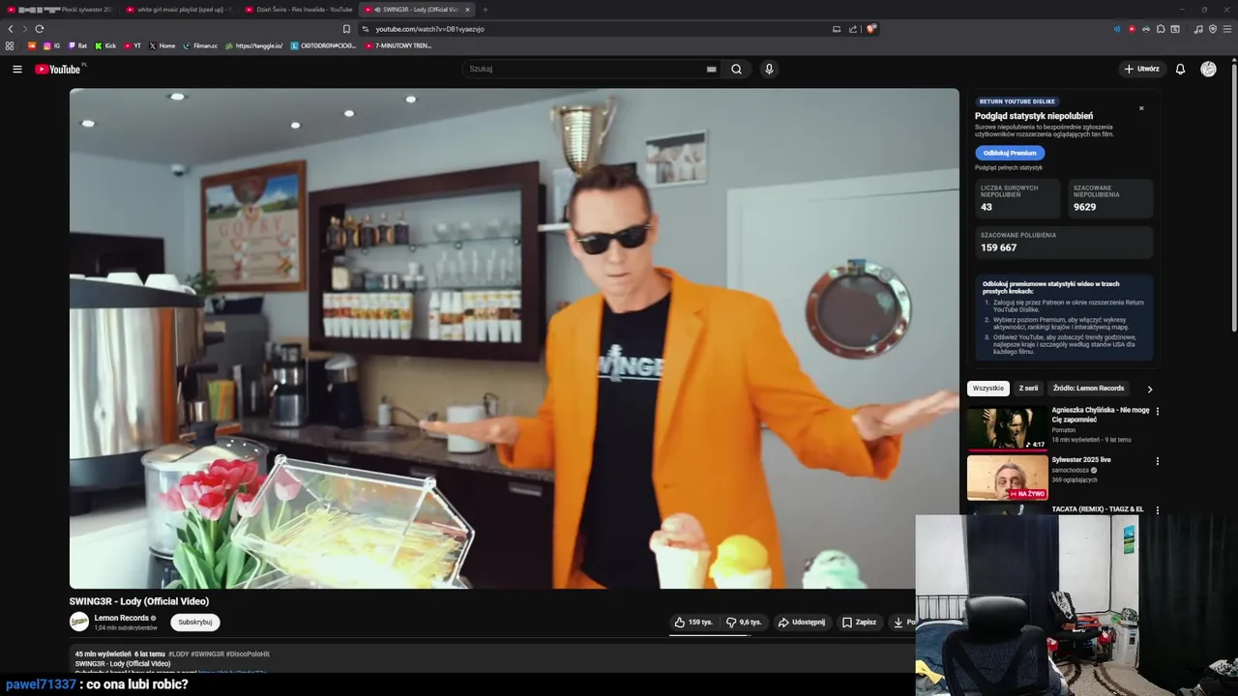The width and height of the screenshot is (1238, 696).
Task: Open the account avatar menu
Action: click(x=1208, y=70)
